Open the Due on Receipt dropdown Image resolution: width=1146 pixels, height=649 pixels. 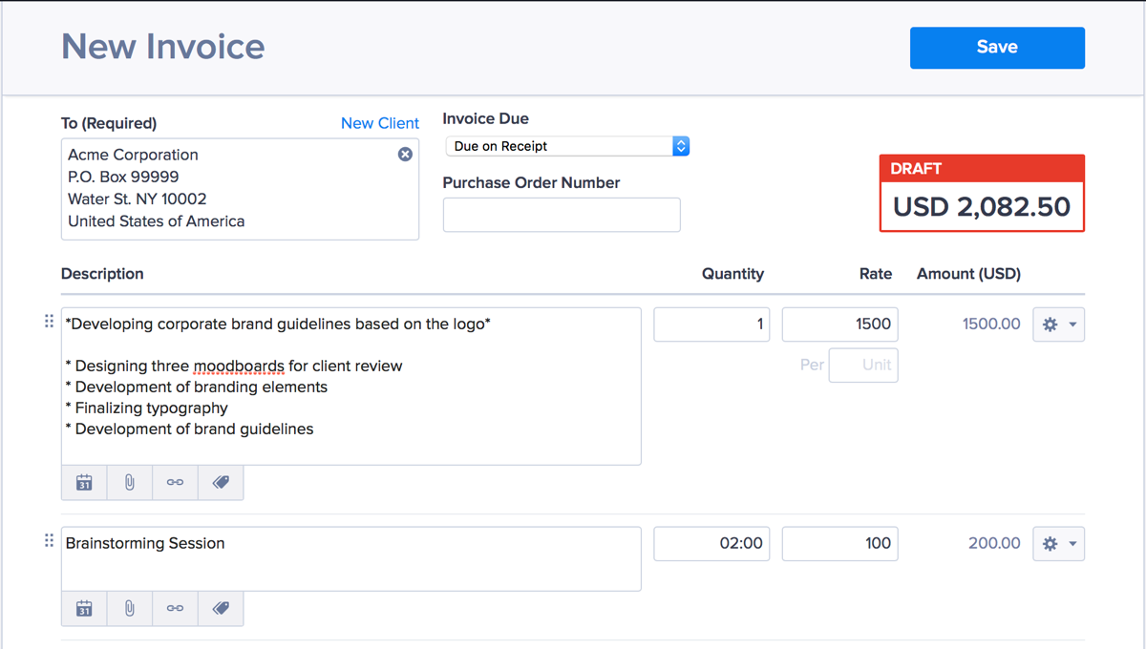(x=567, y=146)
